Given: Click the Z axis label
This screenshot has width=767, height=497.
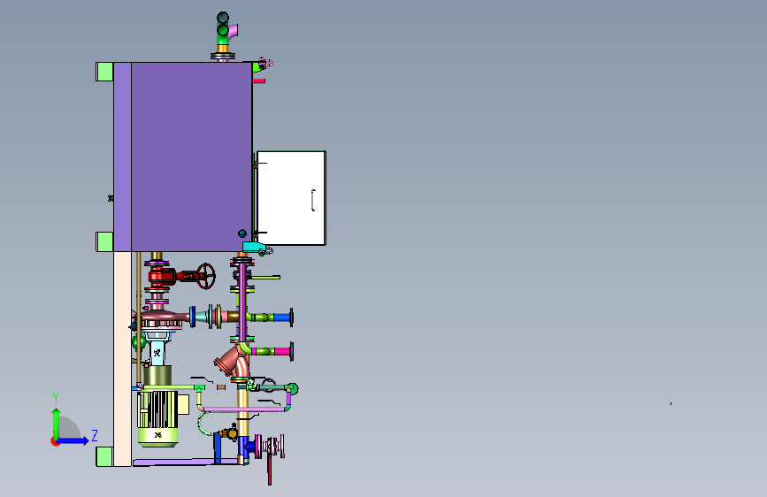Looking at the screenshot, I should click(x=95, y=435).
